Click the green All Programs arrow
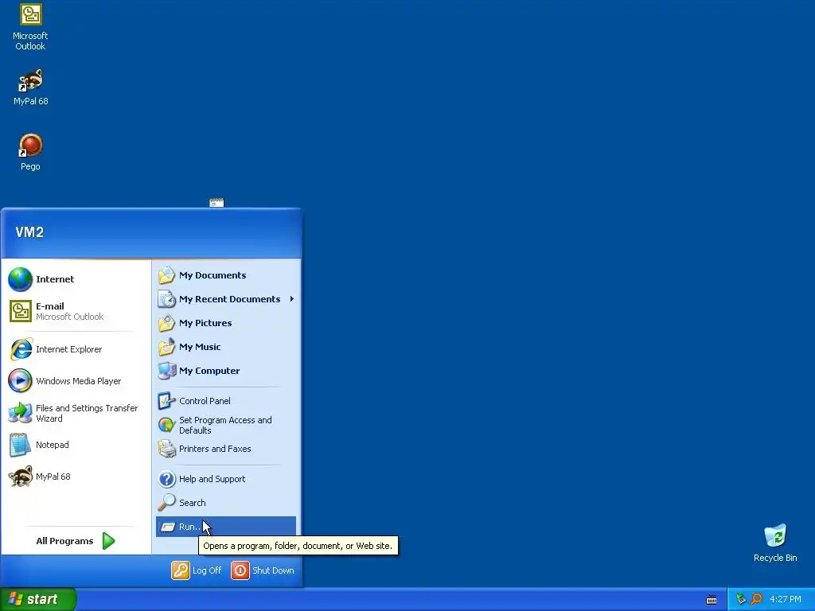This screenshot has width=815, height=611. pos(108,541)
